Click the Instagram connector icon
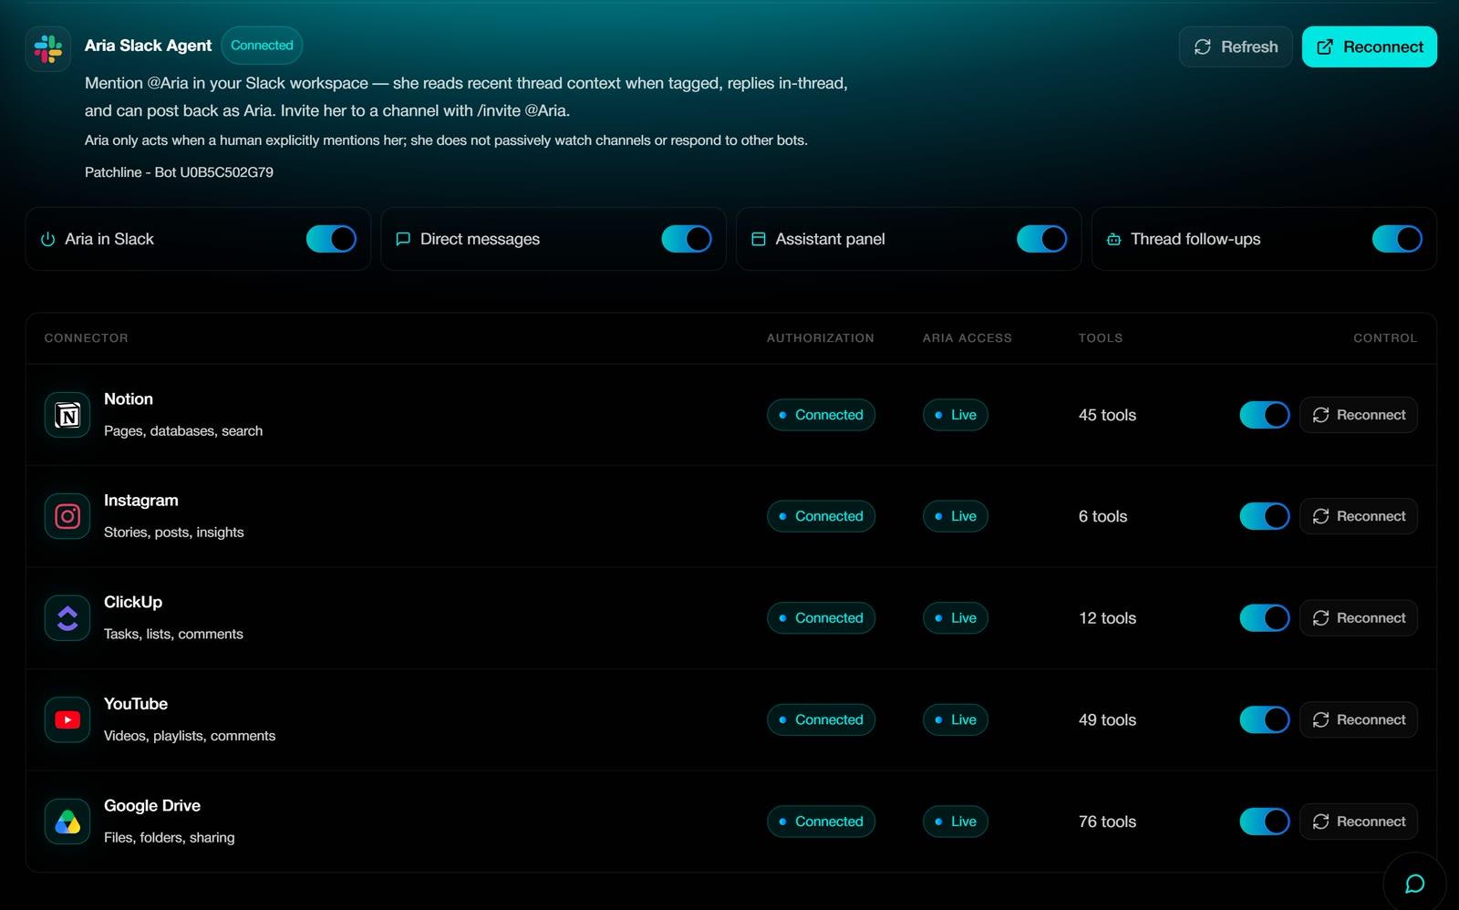 [x=67, y=516]
